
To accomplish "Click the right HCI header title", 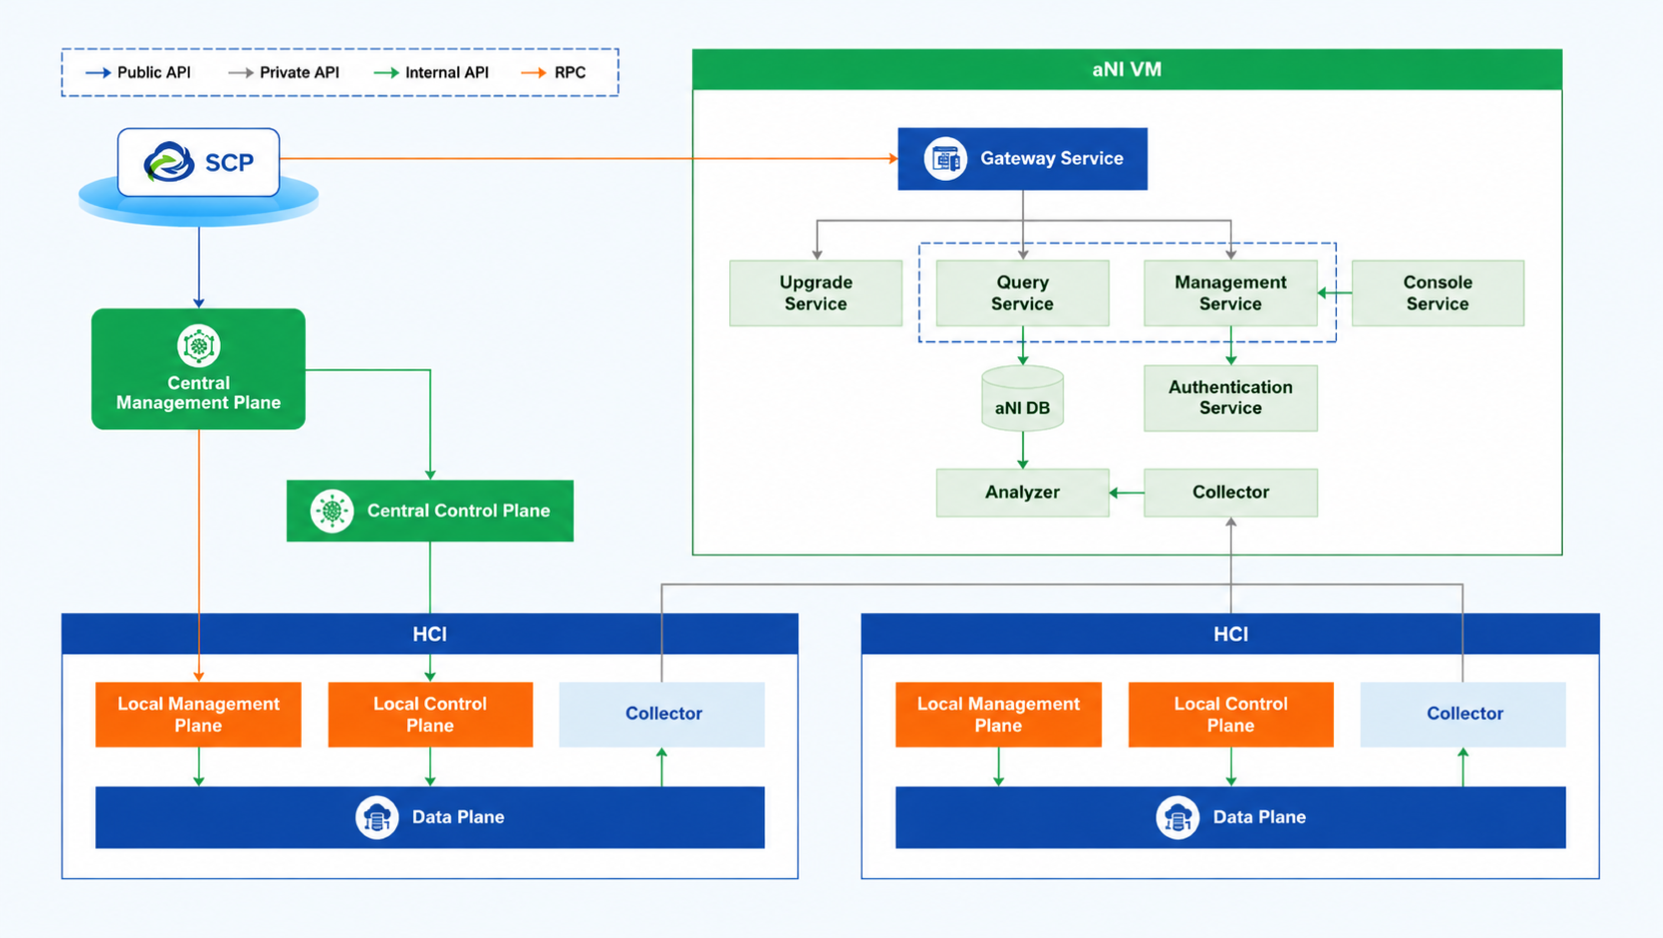I will [1231, 634].
